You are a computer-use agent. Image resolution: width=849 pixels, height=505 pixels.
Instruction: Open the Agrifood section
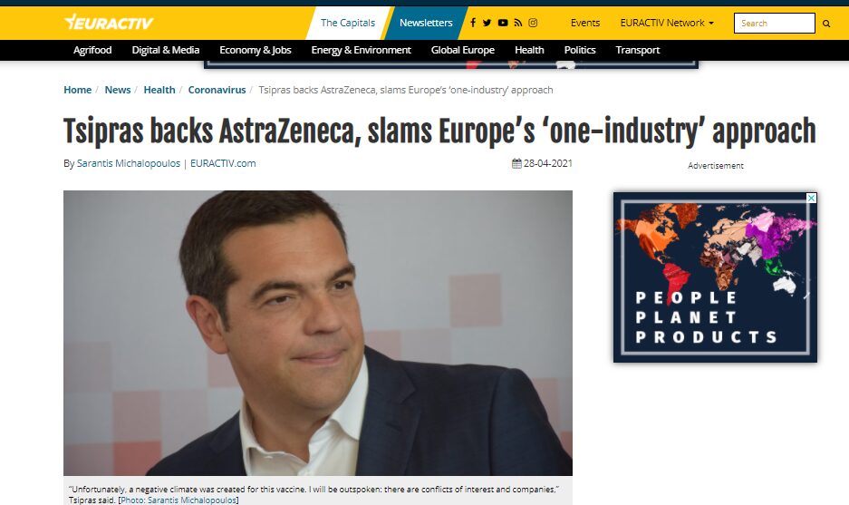[x=92, y=50]
